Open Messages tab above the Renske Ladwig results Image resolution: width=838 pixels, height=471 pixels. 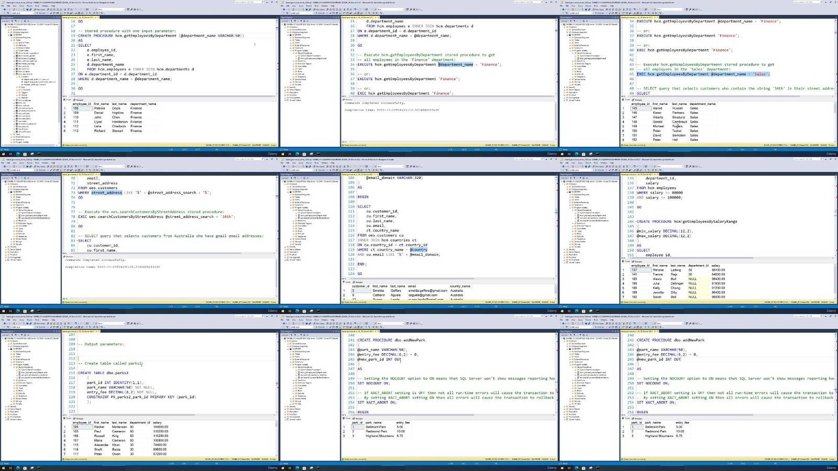point(638,261)
